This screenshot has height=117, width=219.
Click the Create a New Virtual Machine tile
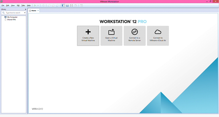[x=88, y=36]
